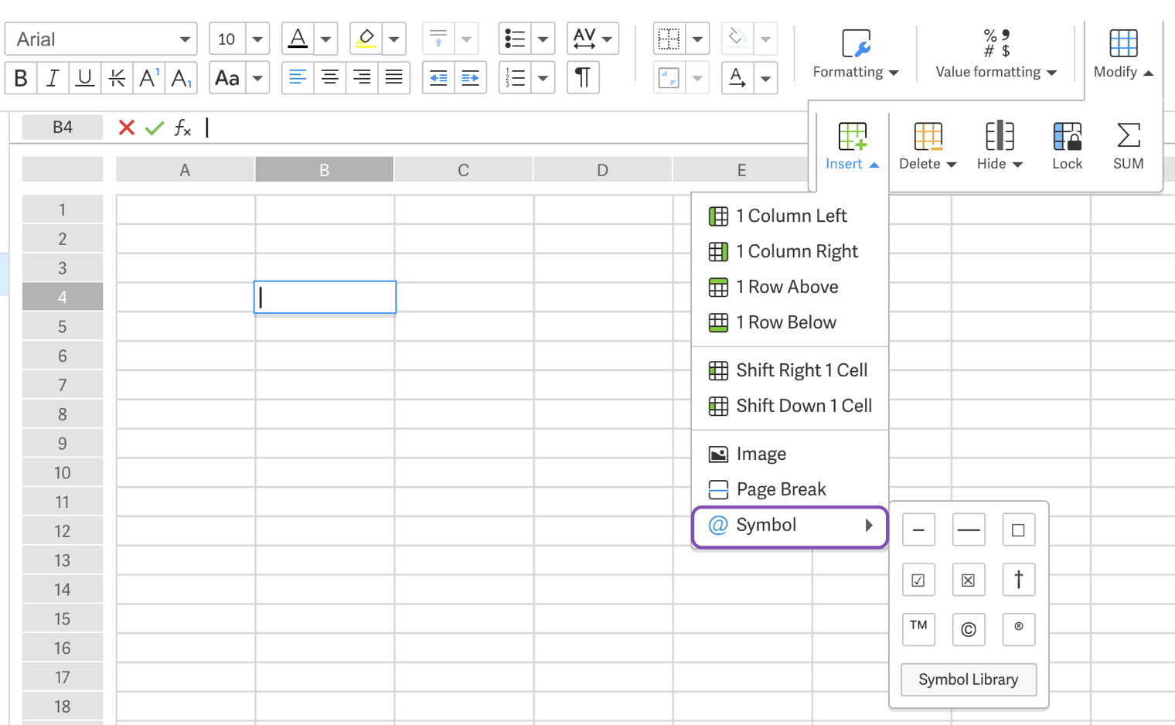
Task: Toggle paragraph marks pilcrow icon
Action: 583,77
